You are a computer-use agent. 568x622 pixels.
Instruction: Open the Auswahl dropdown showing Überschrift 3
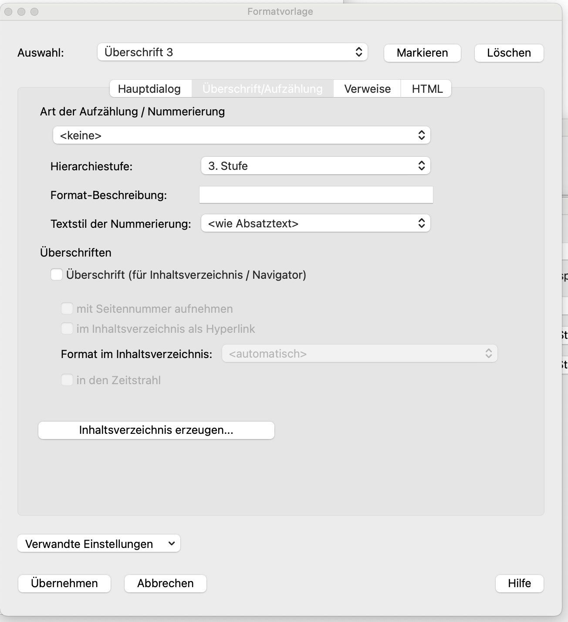coord(232,52)
